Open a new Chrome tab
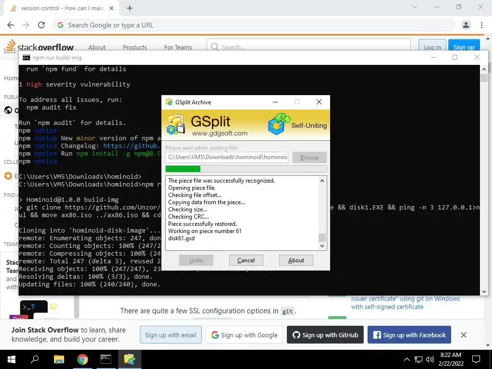492x369 pixels. [130, 8]
